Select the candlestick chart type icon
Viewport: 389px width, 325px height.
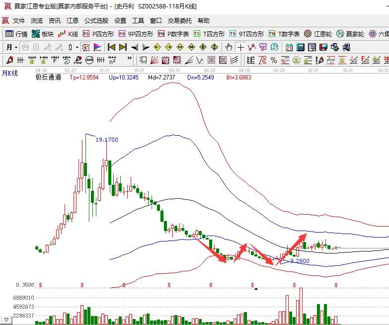pyautogui.click(x=71, y=47)
